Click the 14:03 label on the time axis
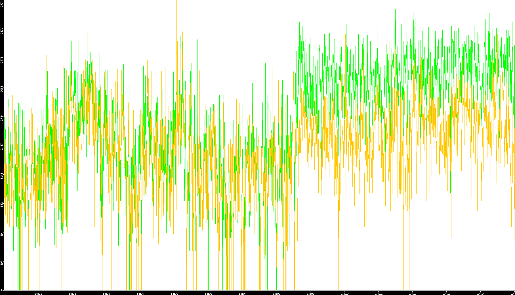Viewport: 515px width, 295px height. [x=106, y=294]
